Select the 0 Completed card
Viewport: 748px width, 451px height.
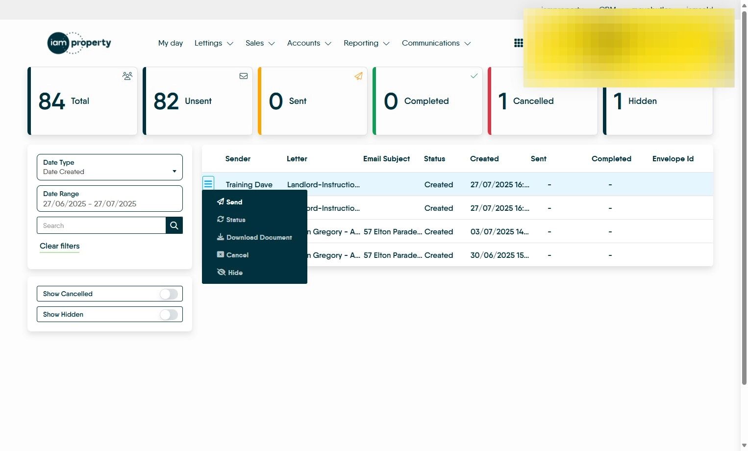[427, 101]
